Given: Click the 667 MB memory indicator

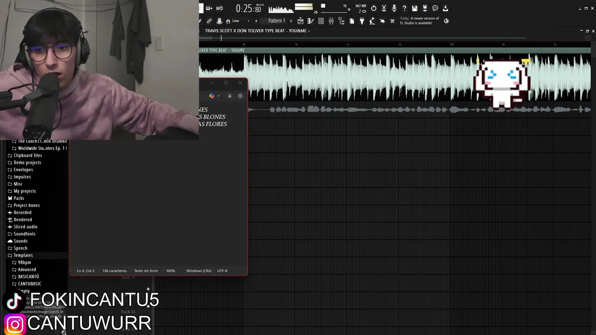Looking at the screenshot, I should pos(361,6).
